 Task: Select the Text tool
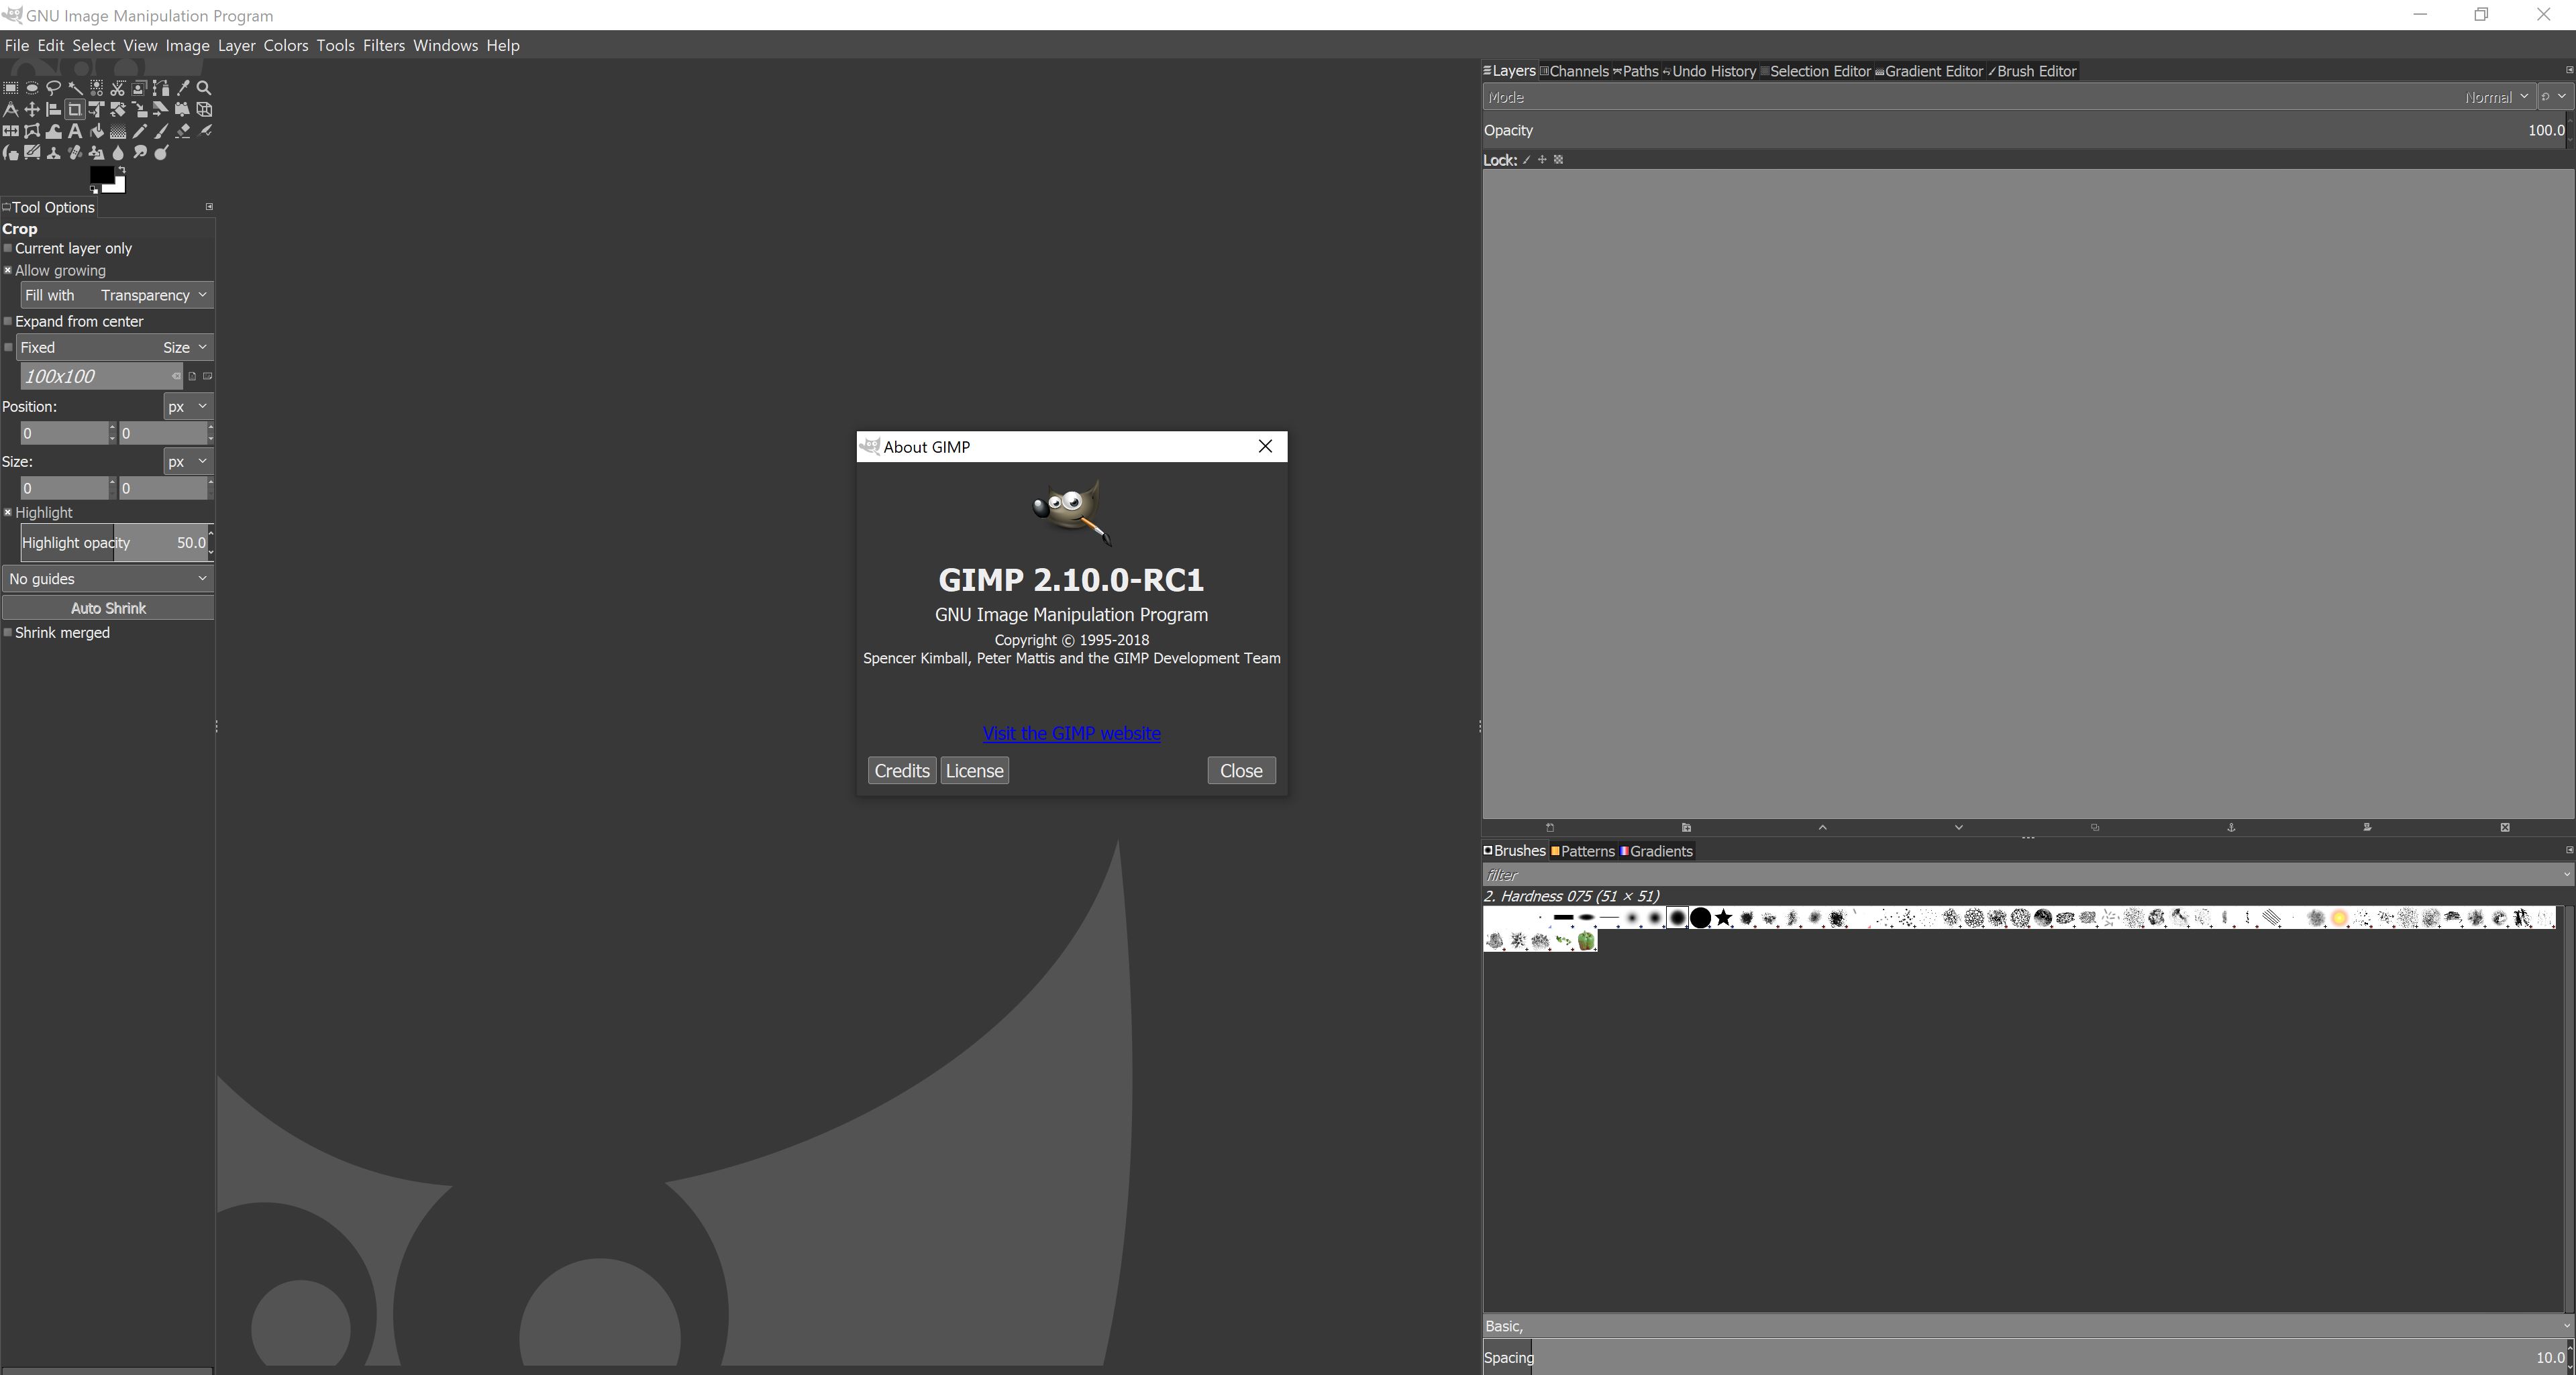75,131
